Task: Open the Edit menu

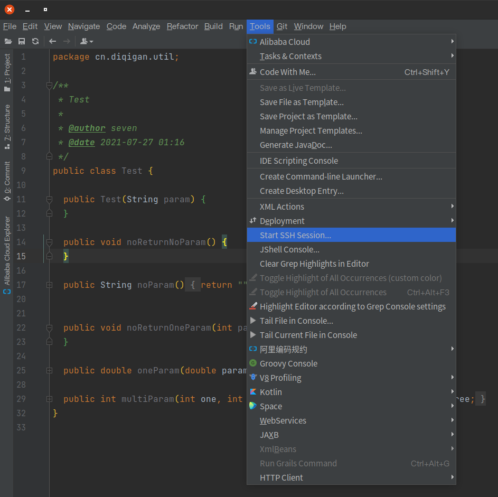Action: [x=30, y=26]
